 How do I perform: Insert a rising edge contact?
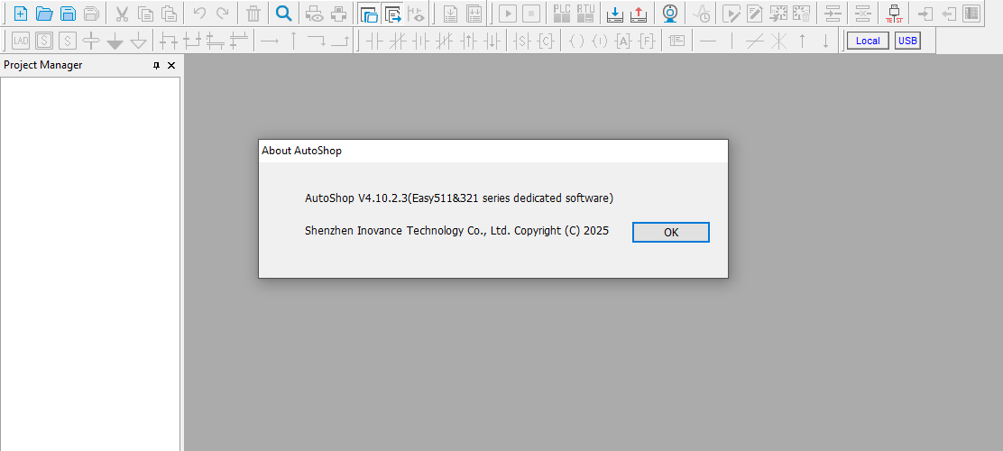click(468, 41)
